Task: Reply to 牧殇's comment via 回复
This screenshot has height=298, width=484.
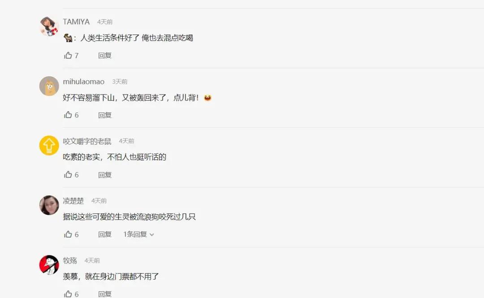Action: (x=104, y=294)
